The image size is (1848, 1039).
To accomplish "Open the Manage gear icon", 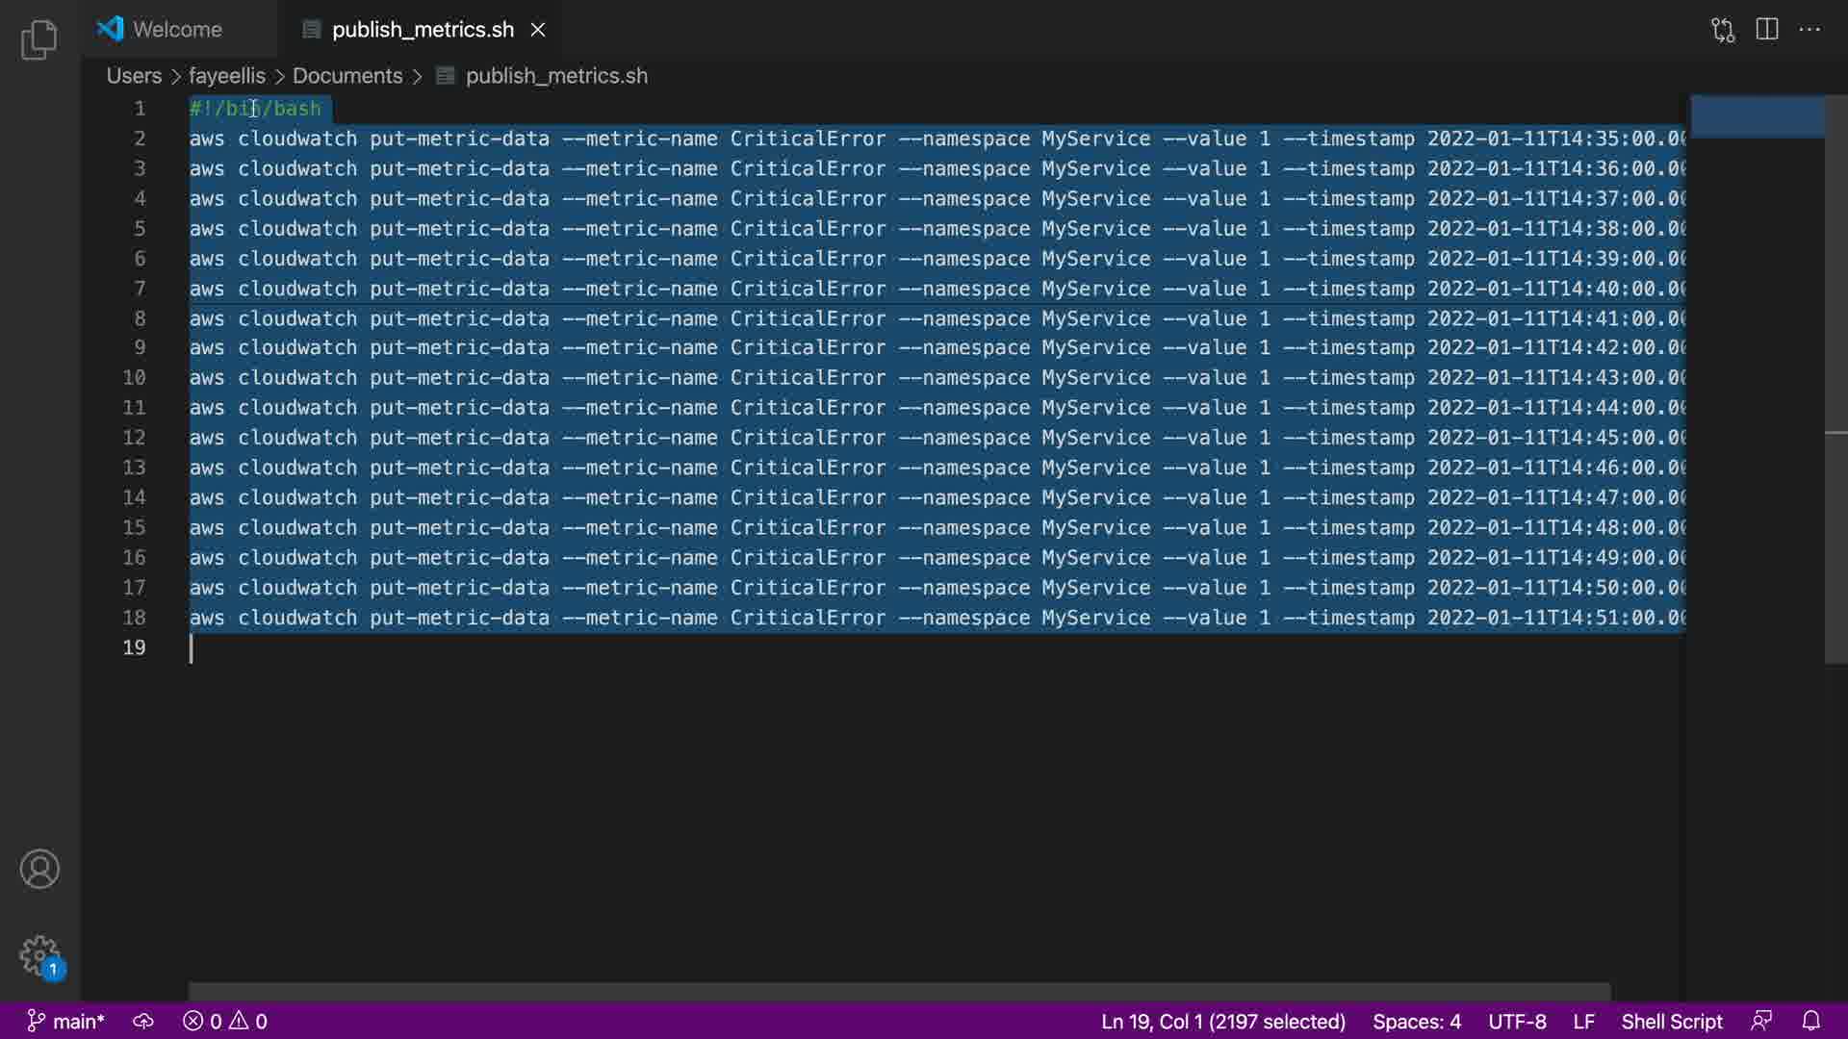I will [x=39, y=955].
